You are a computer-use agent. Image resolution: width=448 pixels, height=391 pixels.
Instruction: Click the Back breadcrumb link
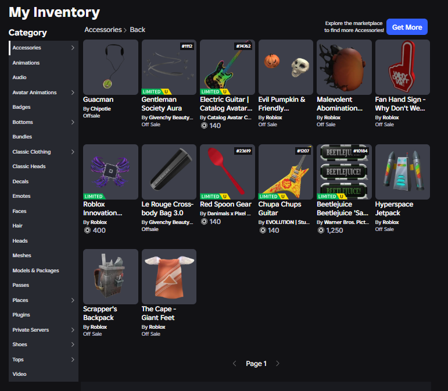pyautogui.click(x=138, y=30)
